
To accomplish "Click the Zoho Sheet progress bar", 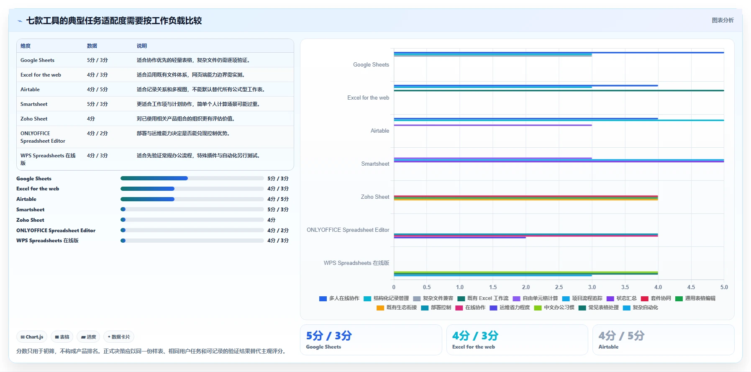I will tap(192, 220).
